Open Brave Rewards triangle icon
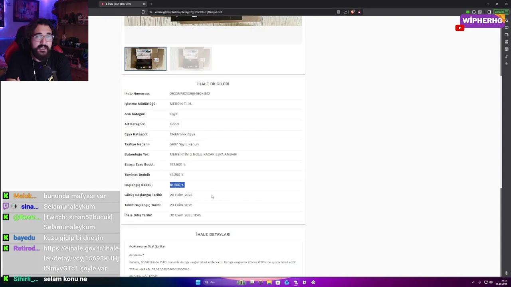The image size is (511, 287). (359, 12)
